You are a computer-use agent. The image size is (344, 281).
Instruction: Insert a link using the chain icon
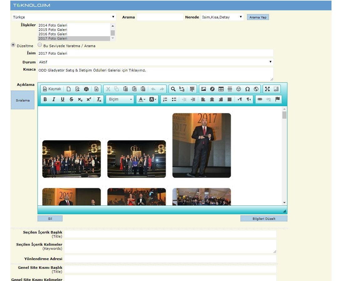(x=260, y=99)
